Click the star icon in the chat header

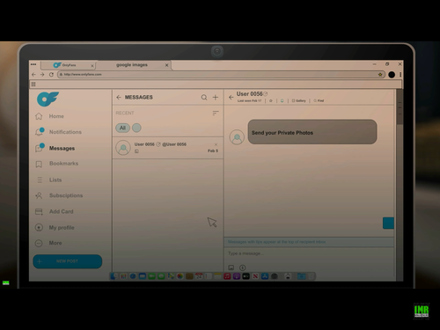click(x=271, y=100)
